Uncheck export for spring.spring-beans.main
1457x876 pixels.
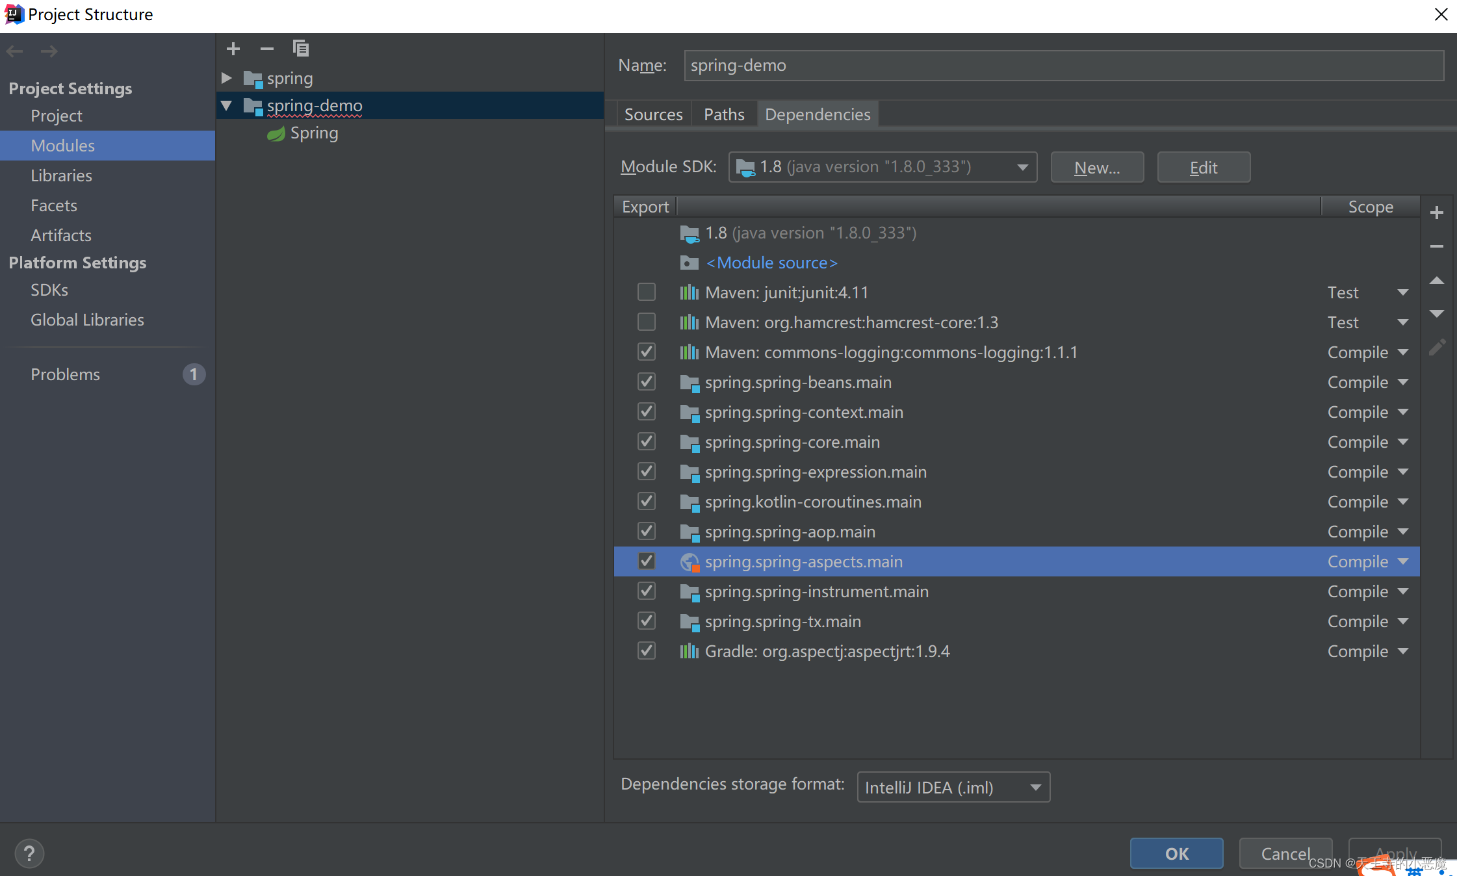646,382
